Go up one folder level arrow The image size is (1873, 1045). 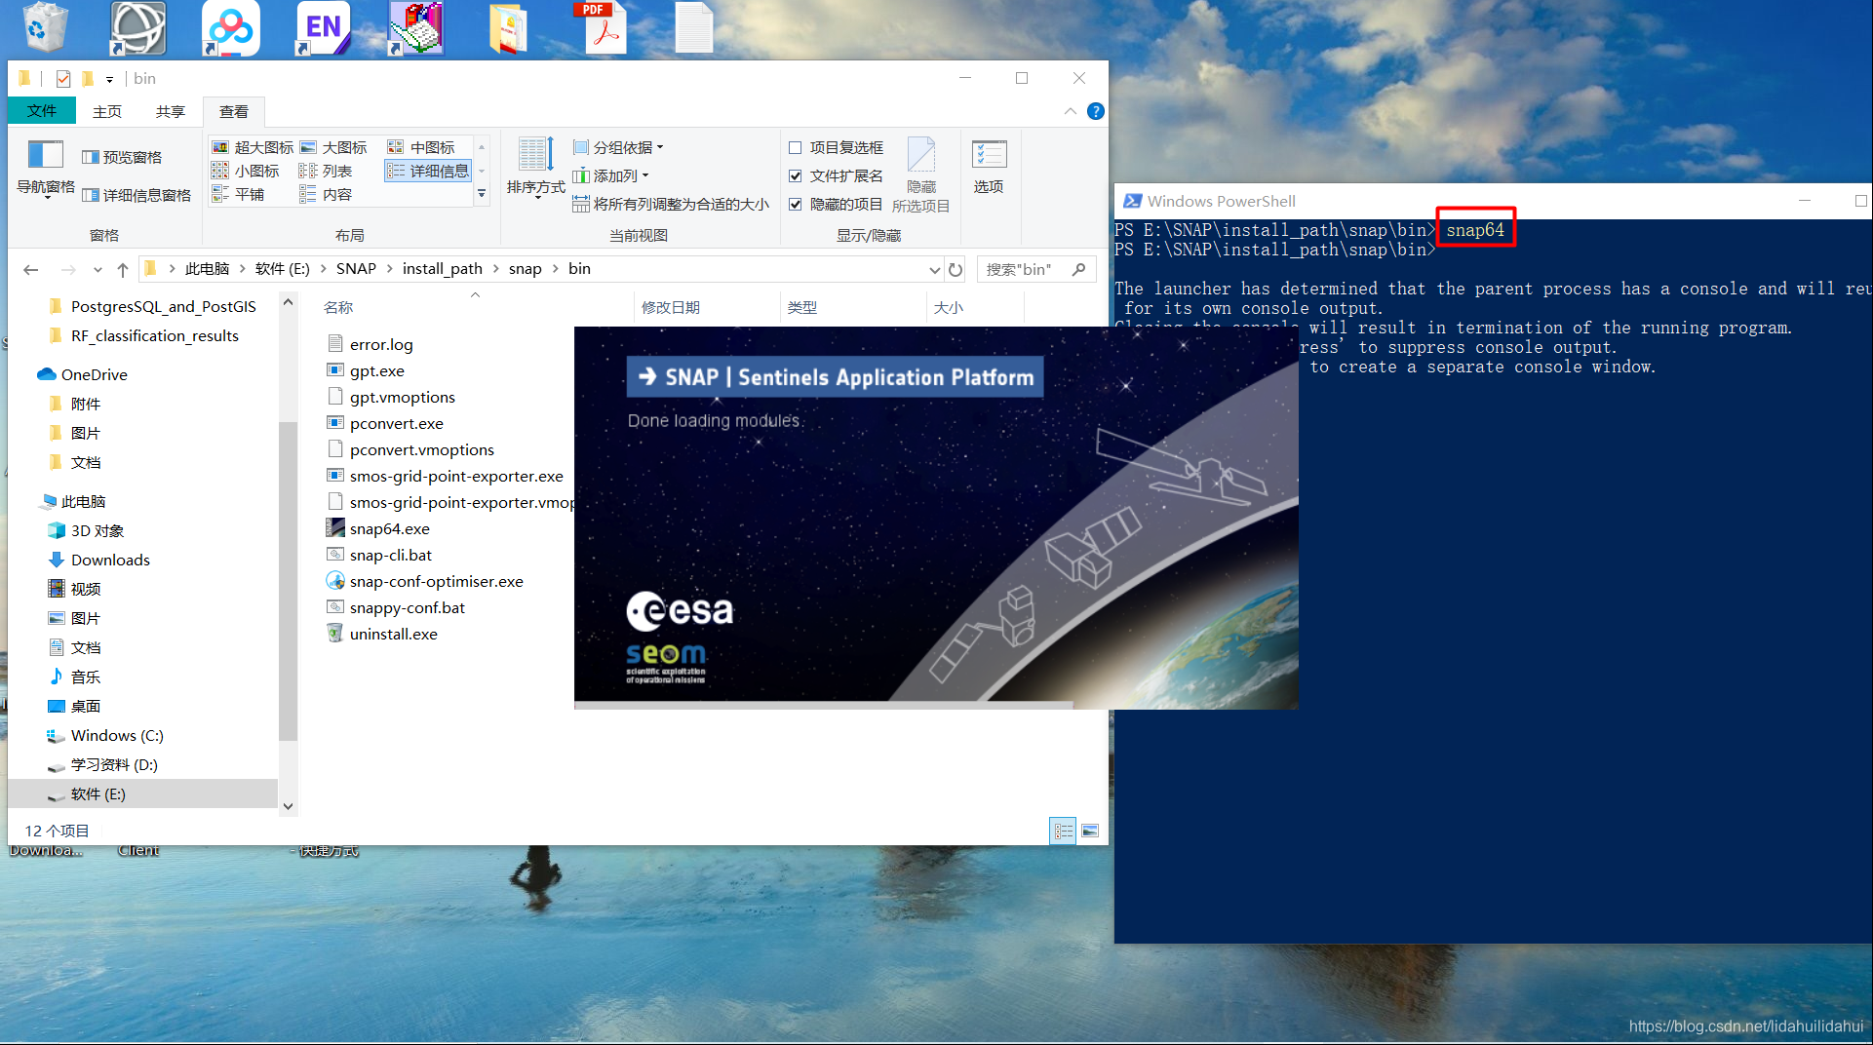point(122,269)
